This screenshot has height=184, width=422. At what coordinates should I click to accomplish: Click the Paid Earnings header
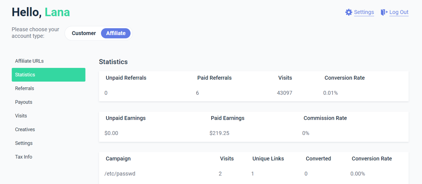228,118
